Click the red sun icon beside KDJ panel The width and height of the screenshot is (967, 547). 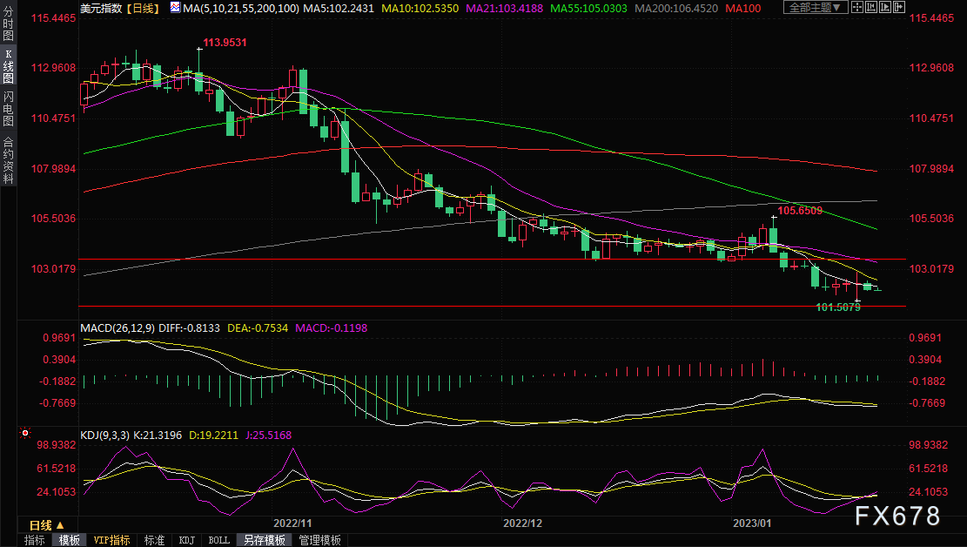point(25,432)
